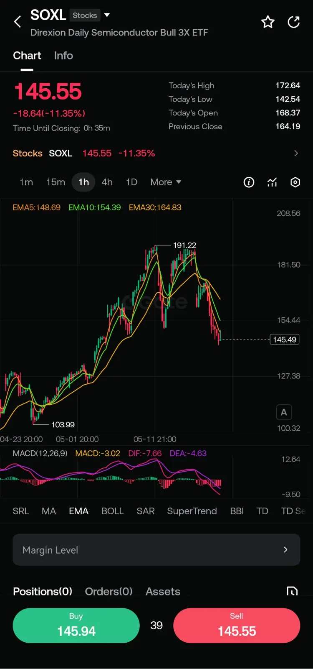Tap the MACD:-3.02 value
The image size is (313, 669).
point(98,453)
